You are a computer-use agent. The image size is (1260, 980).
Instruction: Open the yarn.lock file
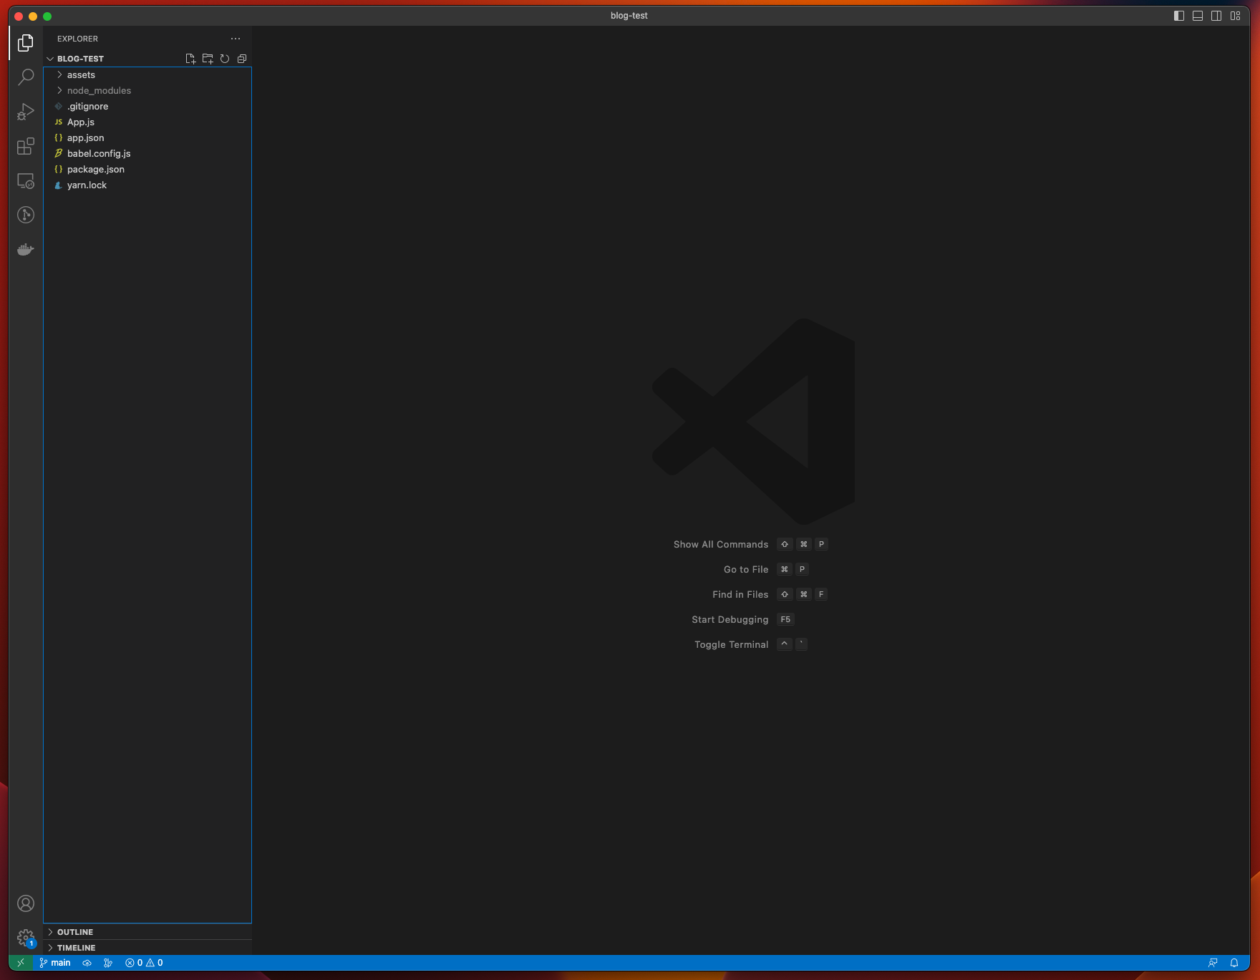[147, 185]
